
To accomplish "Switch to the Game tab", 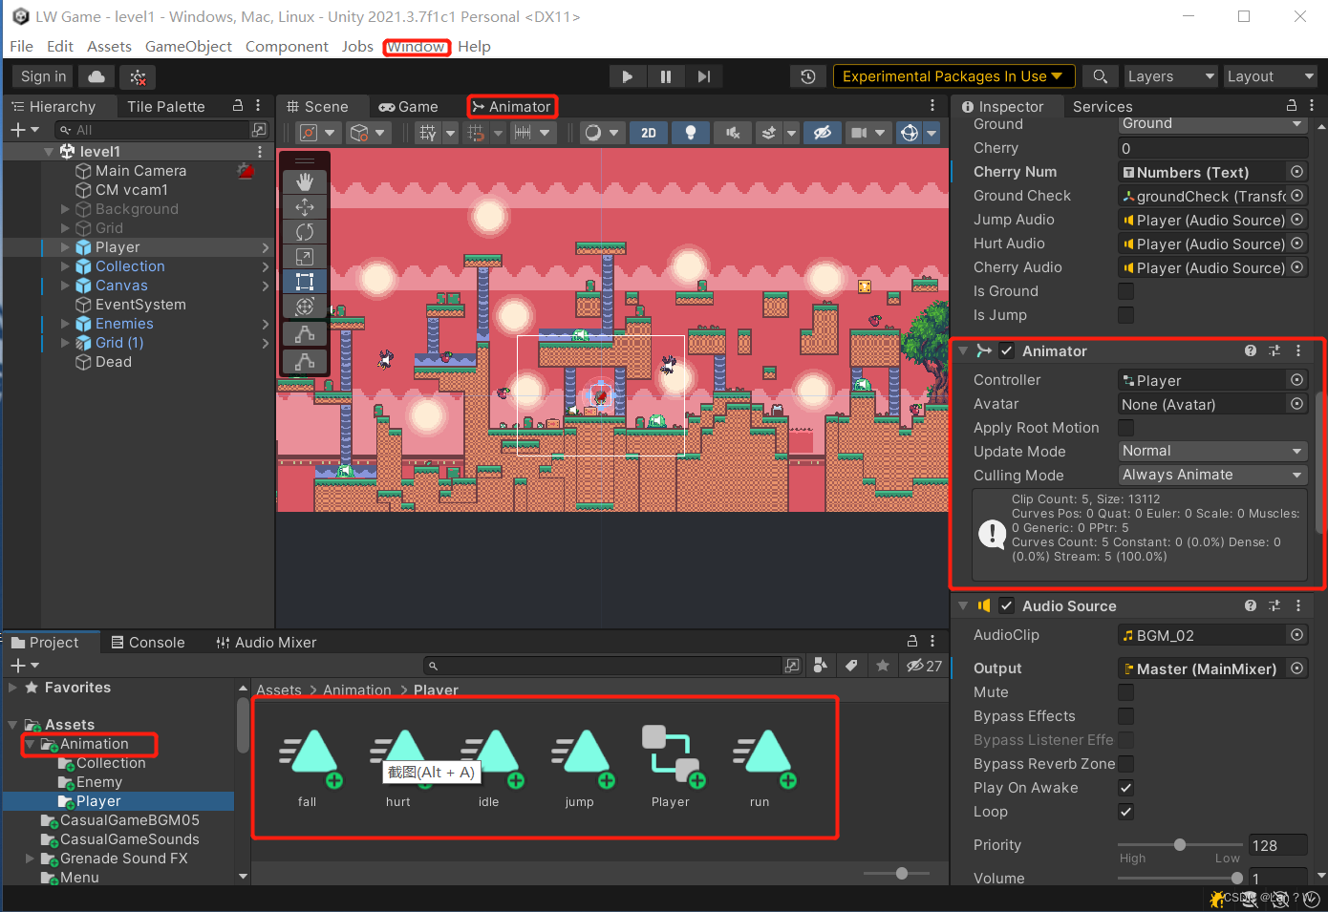I will [x=409, y=107].
